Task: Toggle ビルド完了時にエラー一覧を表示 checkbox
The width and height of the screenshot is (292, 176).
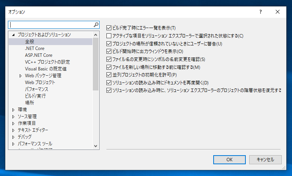Action: coord(109,28)
